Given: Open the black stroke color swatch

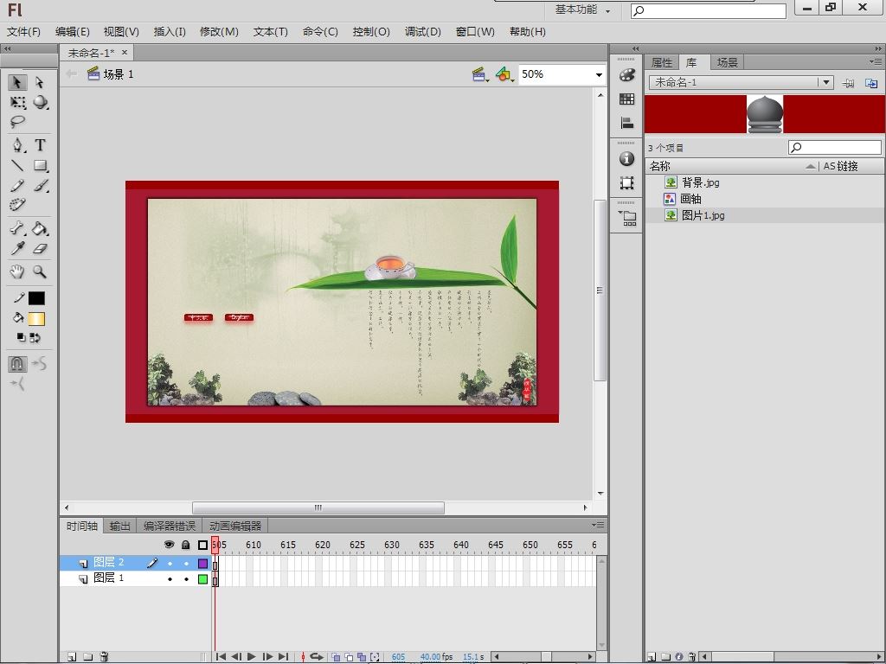Looking at the screenshot, I should [36, 297].
